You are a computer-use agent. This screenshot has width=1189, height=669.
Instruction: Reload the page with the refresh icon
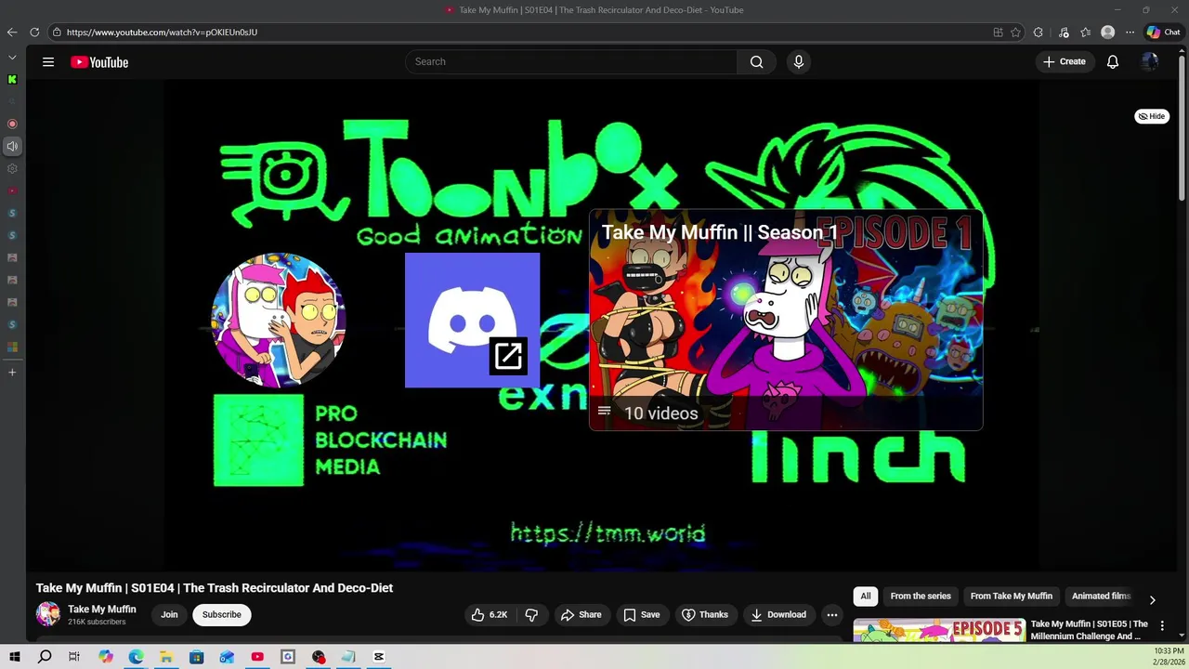tap(34, 33)
